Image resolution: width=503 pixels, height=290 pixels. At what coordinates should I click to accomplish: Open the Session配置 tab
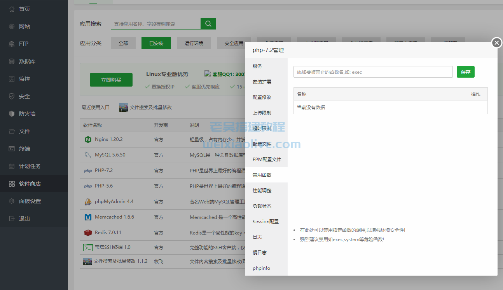click(x=265, y=221)
